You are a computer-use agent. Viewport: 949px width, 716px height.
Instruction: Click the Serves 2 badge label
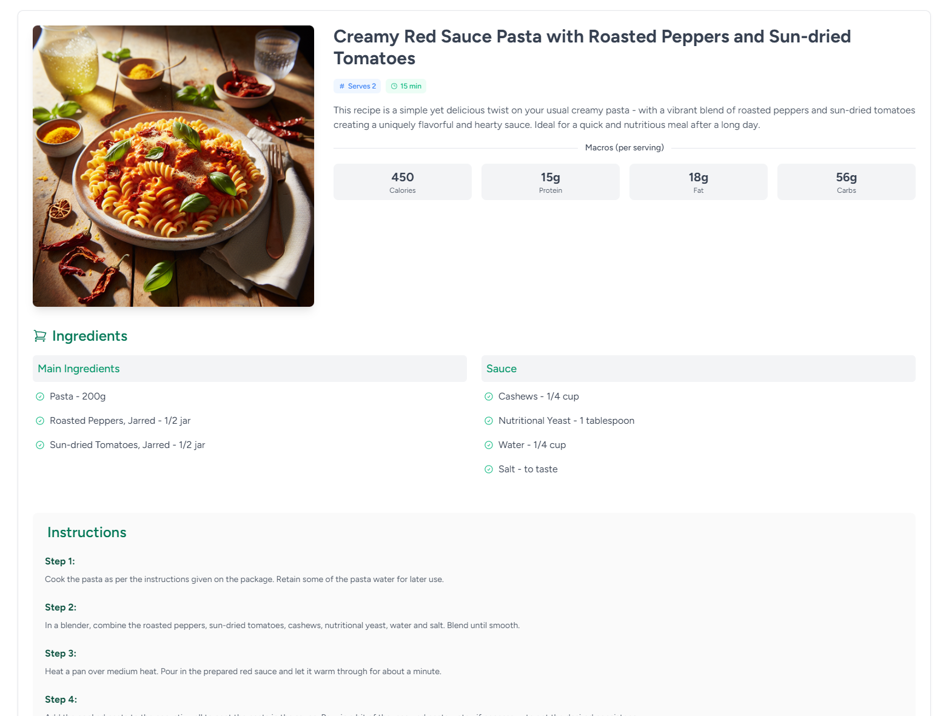(362, 86)
